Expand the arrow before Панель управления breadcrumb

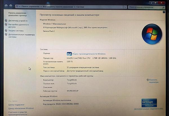click(x=20, y=6)
